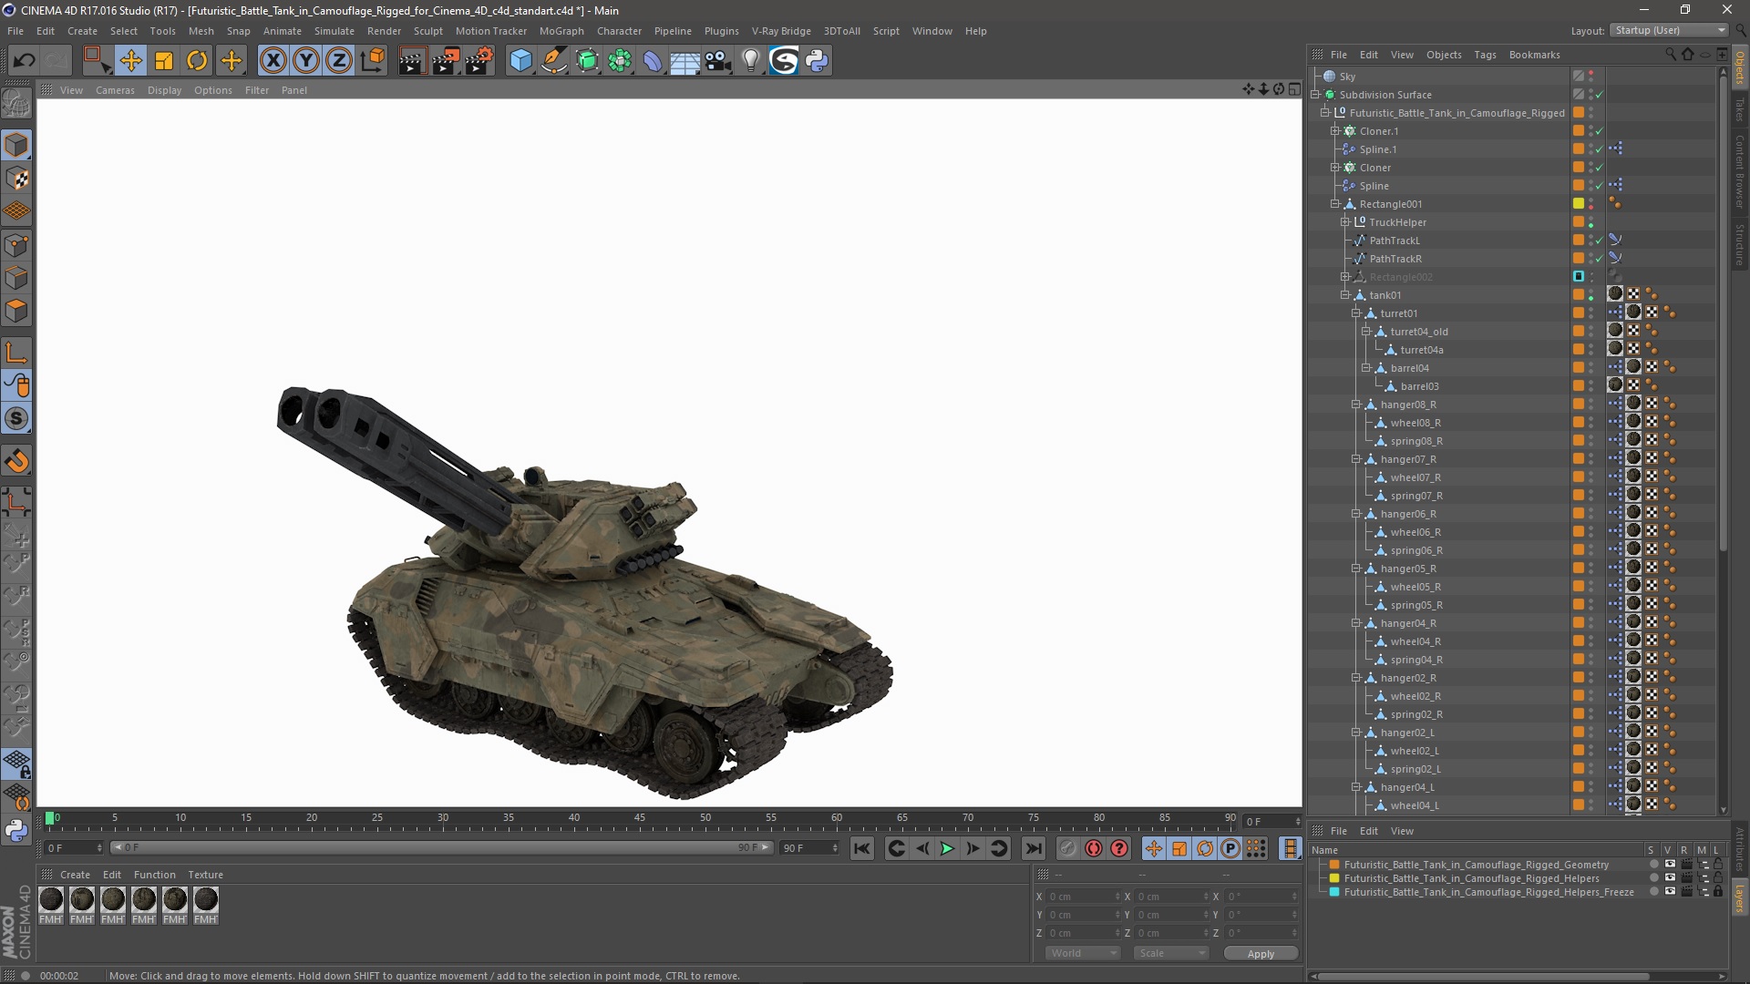Add a light object bulb icon
The width and height of the screenshot is (1750, 984).
tap(750, 61)
